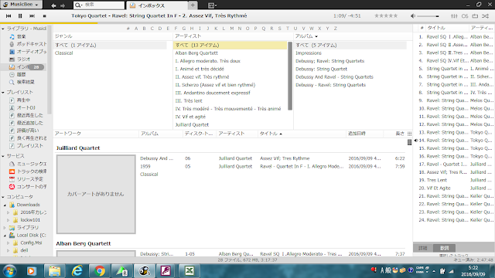Select Classical genre
495x278 pixels.
click(x=63, y=53)
